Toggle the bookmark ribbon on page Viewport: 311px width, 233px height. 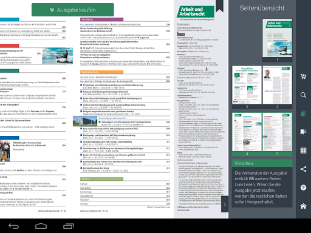[x=220, y=6]
